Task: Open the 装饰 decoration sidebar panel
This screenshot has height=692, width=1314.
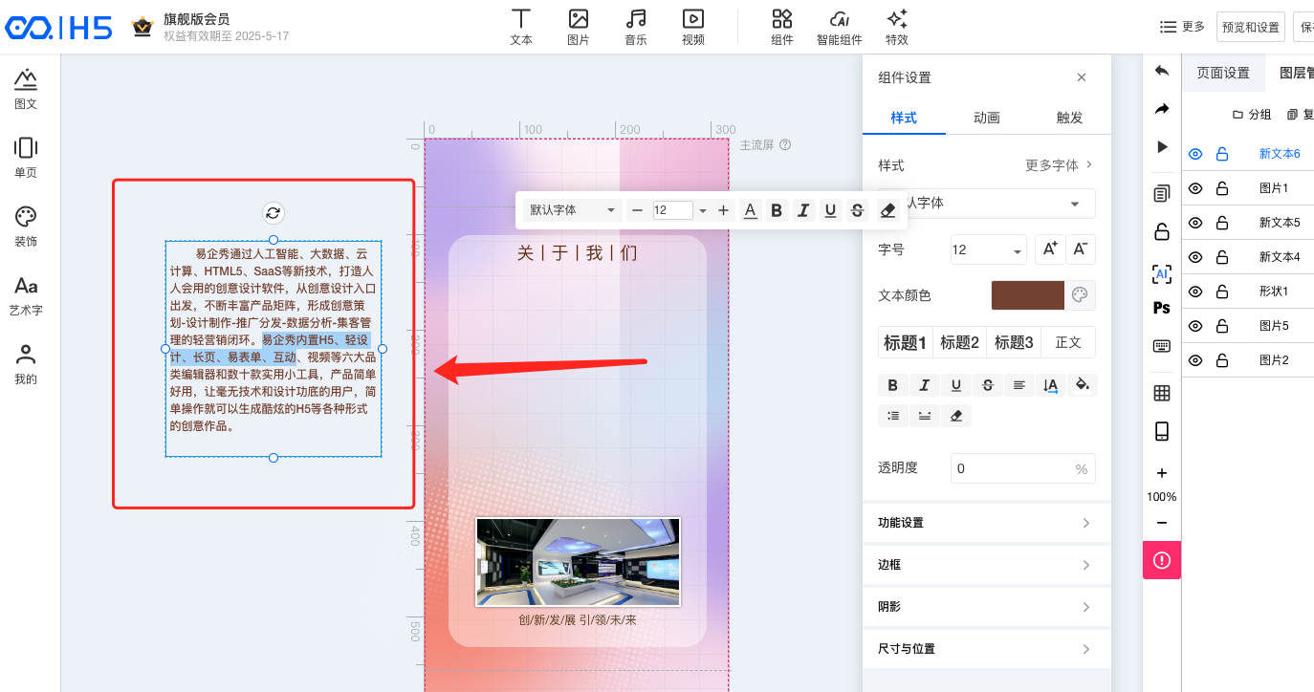Action: pyautogui.click(x=26, y=227)
